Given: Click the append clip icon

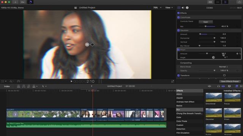Looking at the screenshot, I should 29,86.
